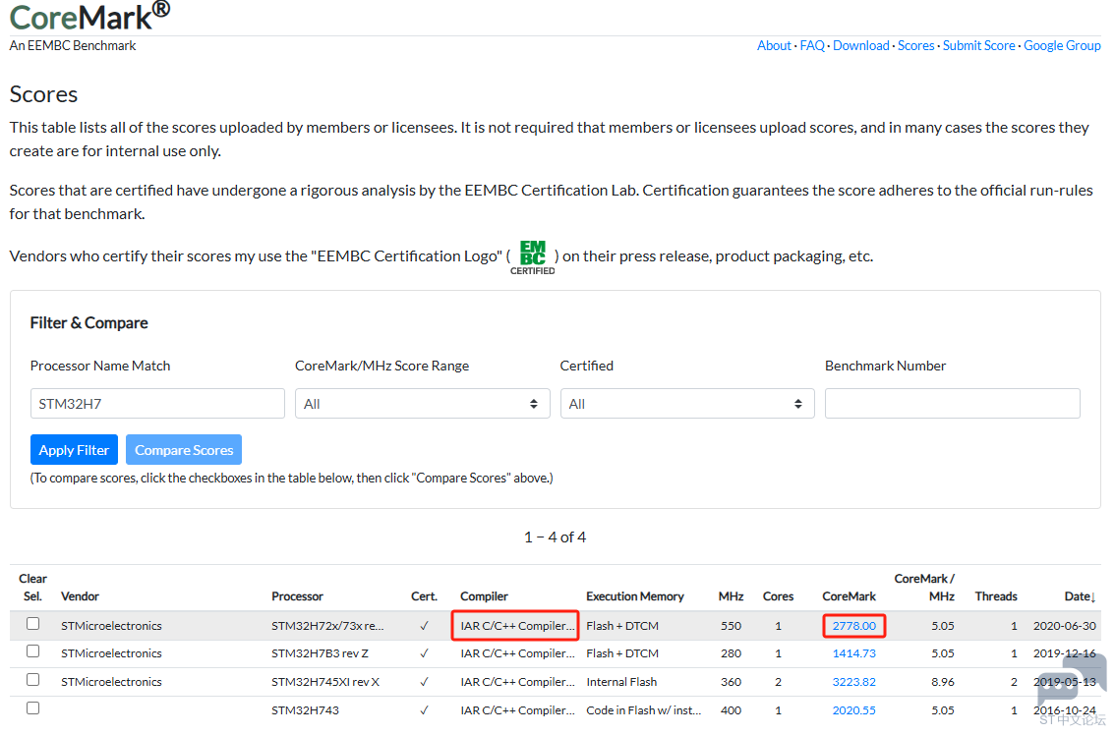Focus the Processor Name Match field

(x=157, y=403)
